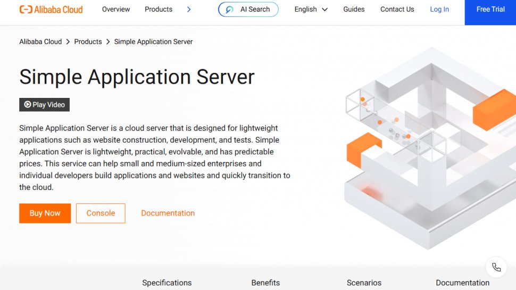The width and height of the screenshot is (516, 290).
Task: Switch to the Benefits tab
Action: (x=265, y=283)
